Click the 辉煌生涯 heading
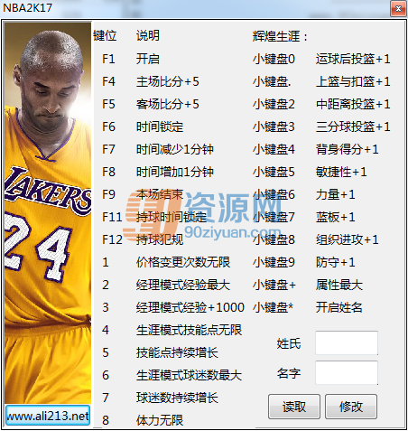The height and width of the screenshot is (431, 408). click(x=280, y=37)
